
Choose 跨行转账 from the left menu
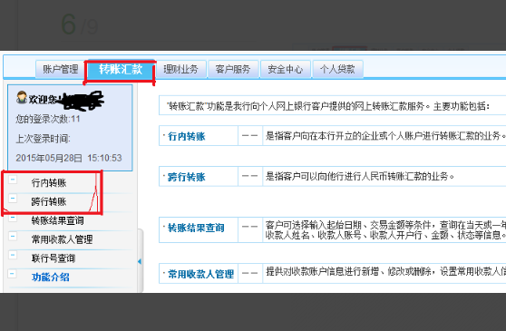click(x=49, y=201)
